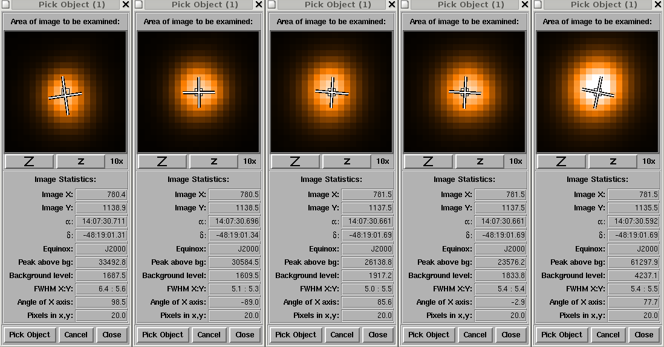664x347 pixels.
Task: Close the fourth Pick Object window via title X
Action: 524,5
